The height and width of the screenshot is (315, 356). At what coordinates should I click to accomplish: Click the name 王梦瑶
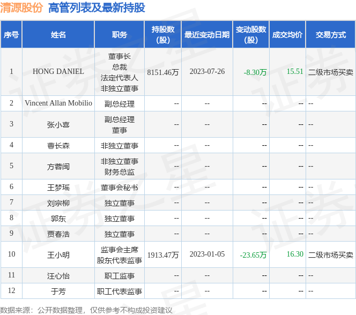point(58,187)
